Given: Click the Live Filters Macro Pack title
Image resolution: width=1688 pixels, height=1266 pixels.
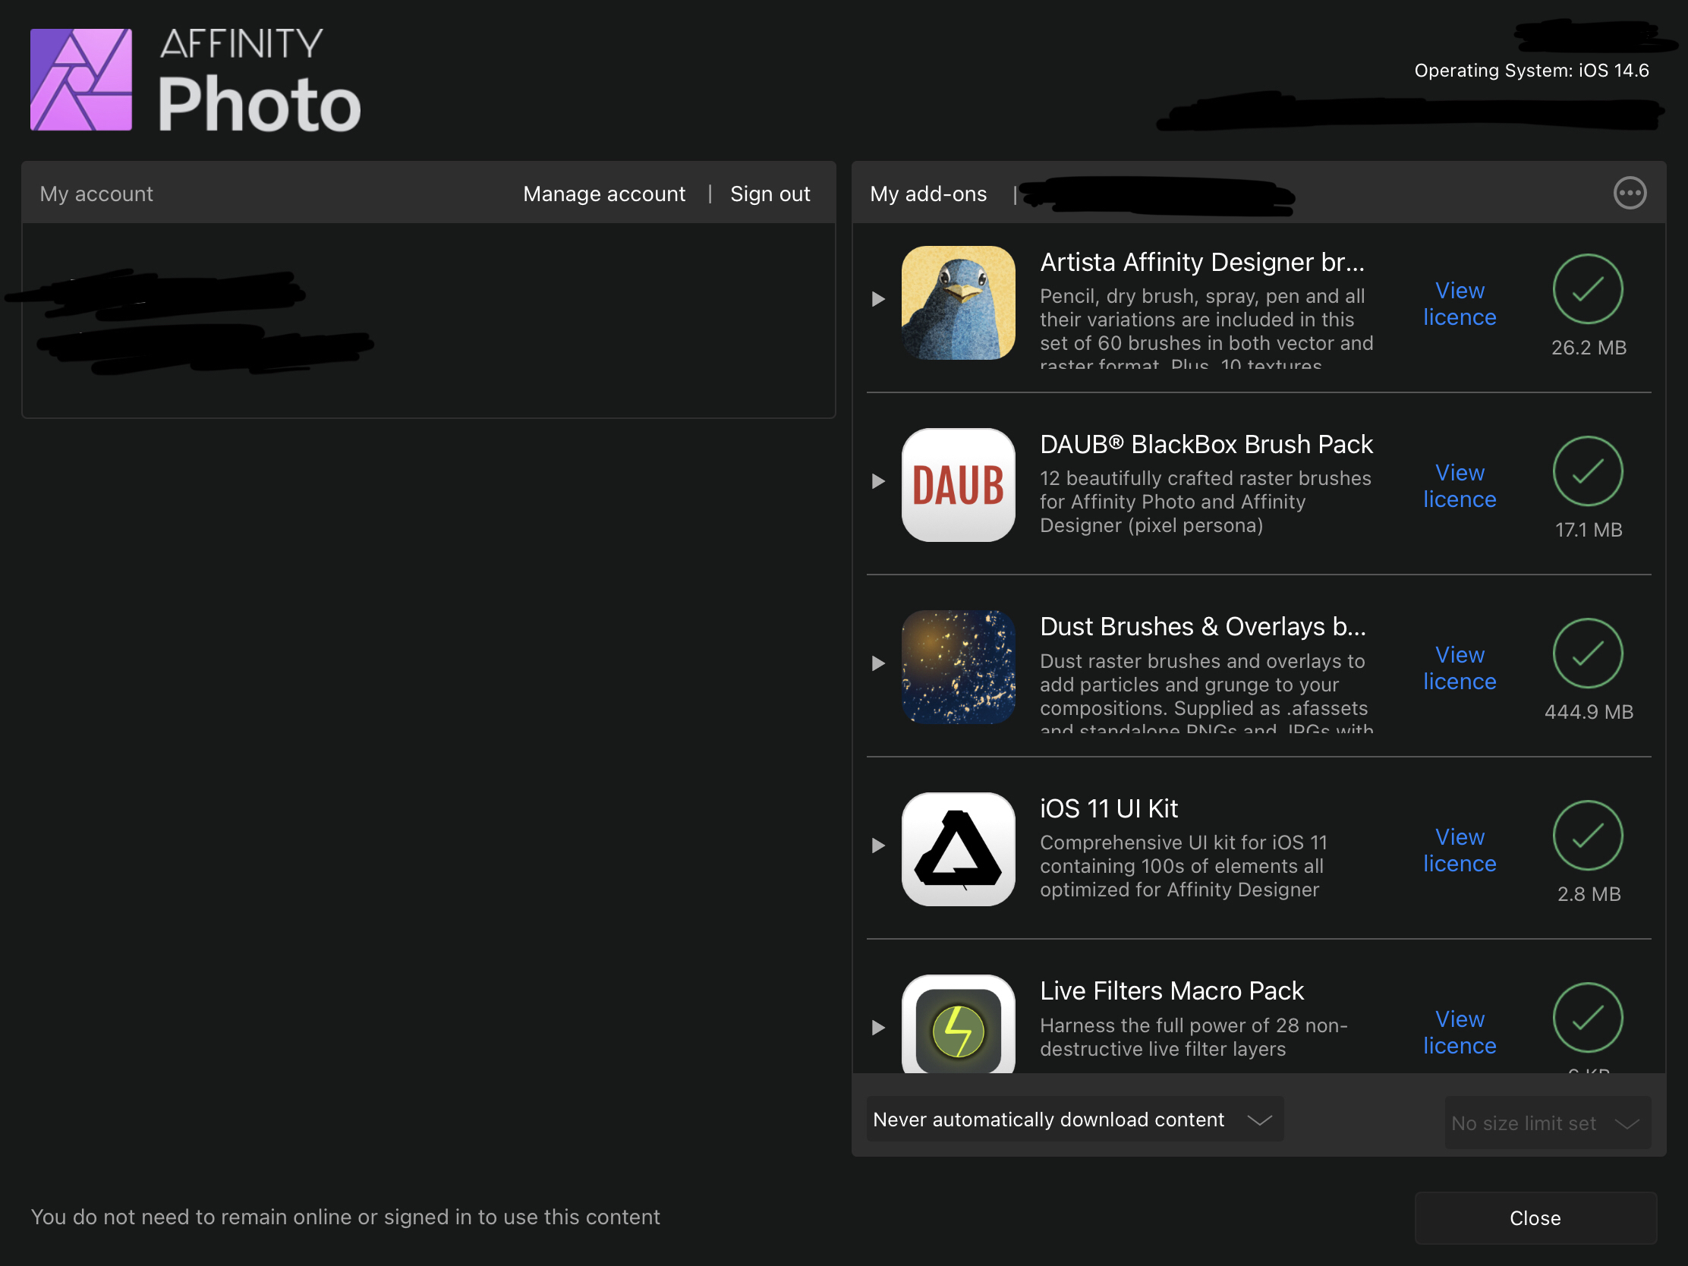Looking at the screenshot, I should 1171,990.
